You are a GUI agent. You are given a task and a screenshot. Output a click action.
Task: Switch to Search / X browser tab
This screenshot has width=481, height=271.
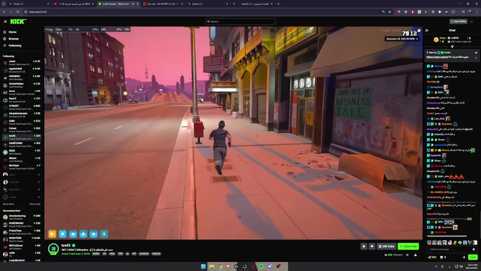(x=253, y=4)
